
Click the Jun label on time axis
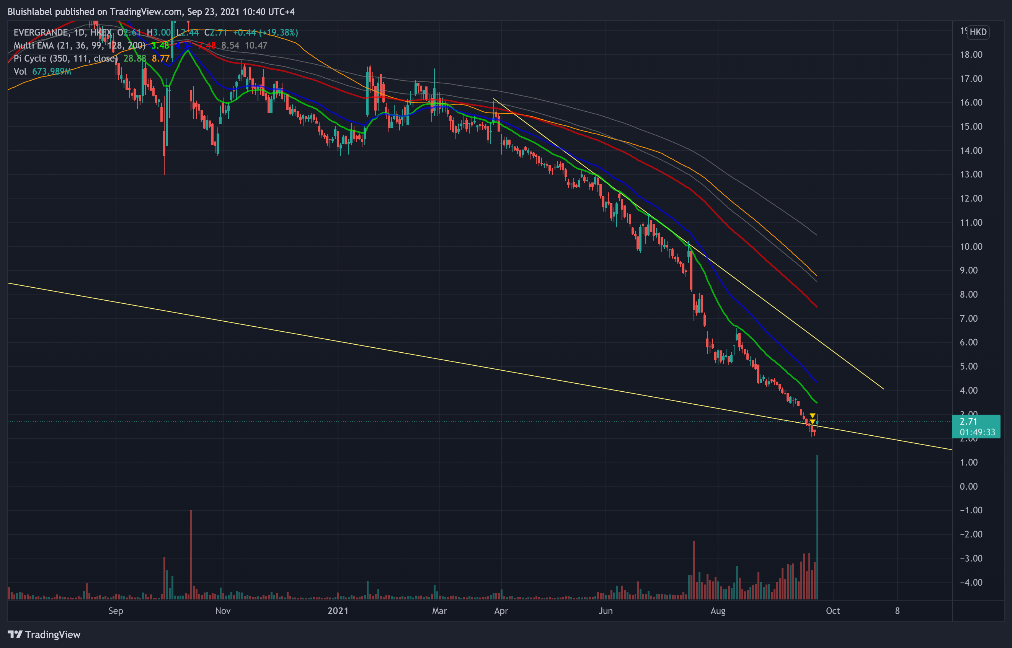[606, 611]
